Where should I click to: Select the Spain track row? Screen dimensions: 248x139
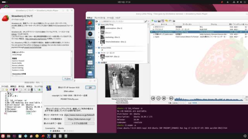coord(199,37)
